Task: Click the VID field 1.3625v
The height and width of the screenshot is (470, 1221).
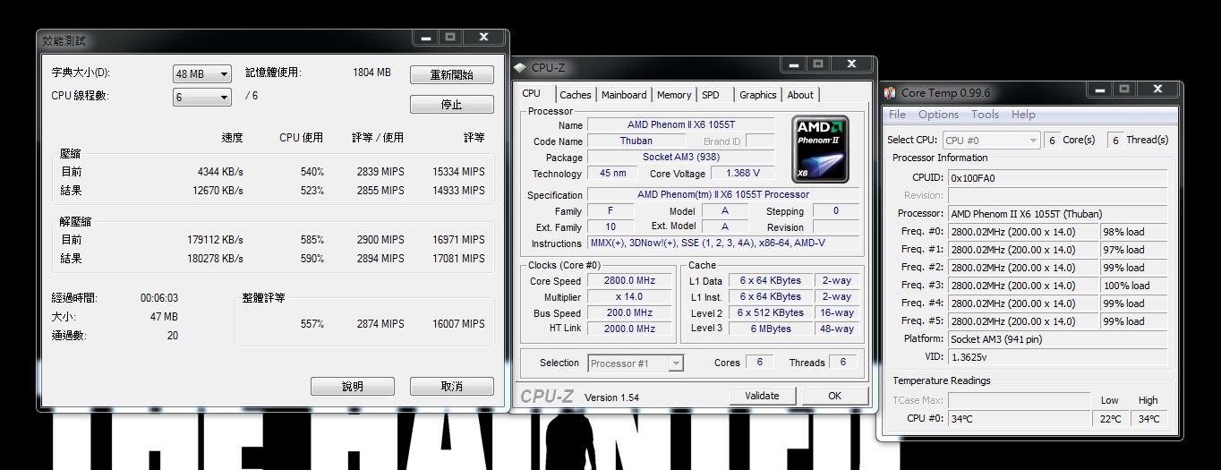Action: 1057,357
